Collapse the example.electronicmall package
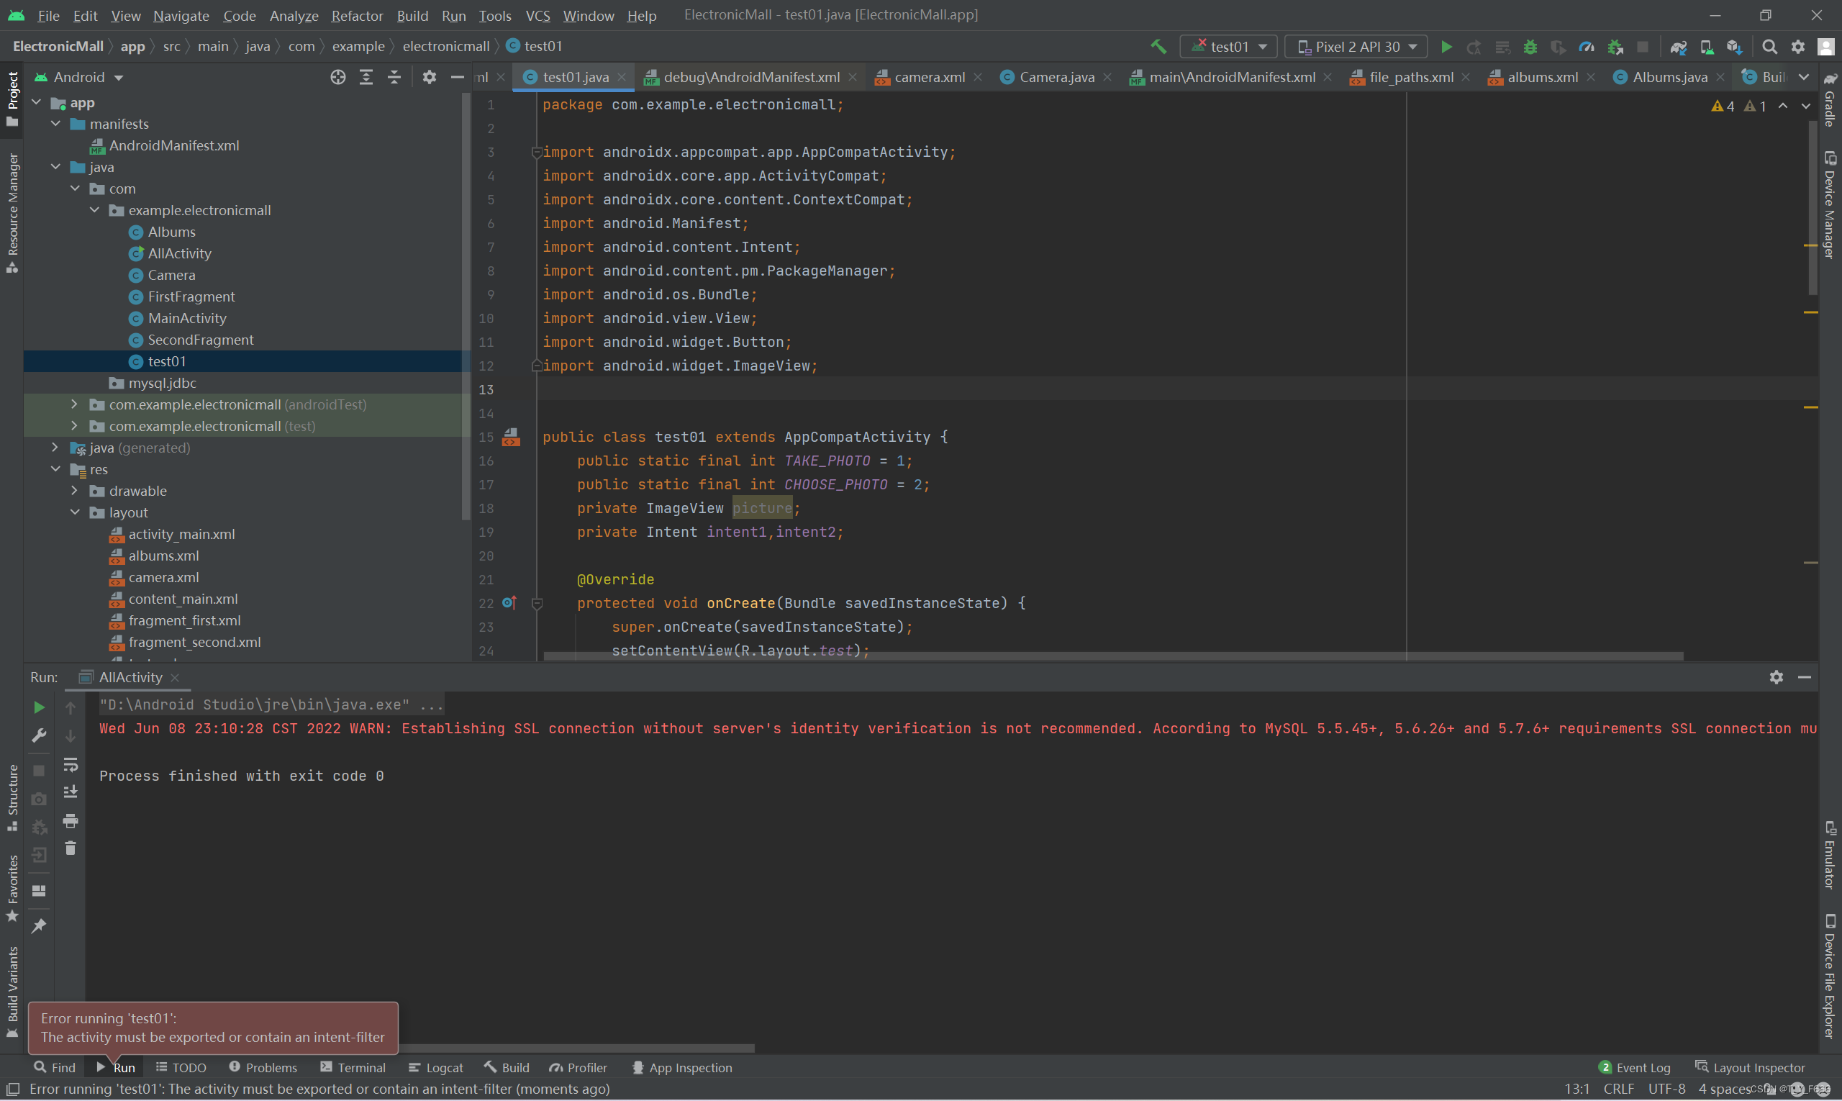 [94, 210]
